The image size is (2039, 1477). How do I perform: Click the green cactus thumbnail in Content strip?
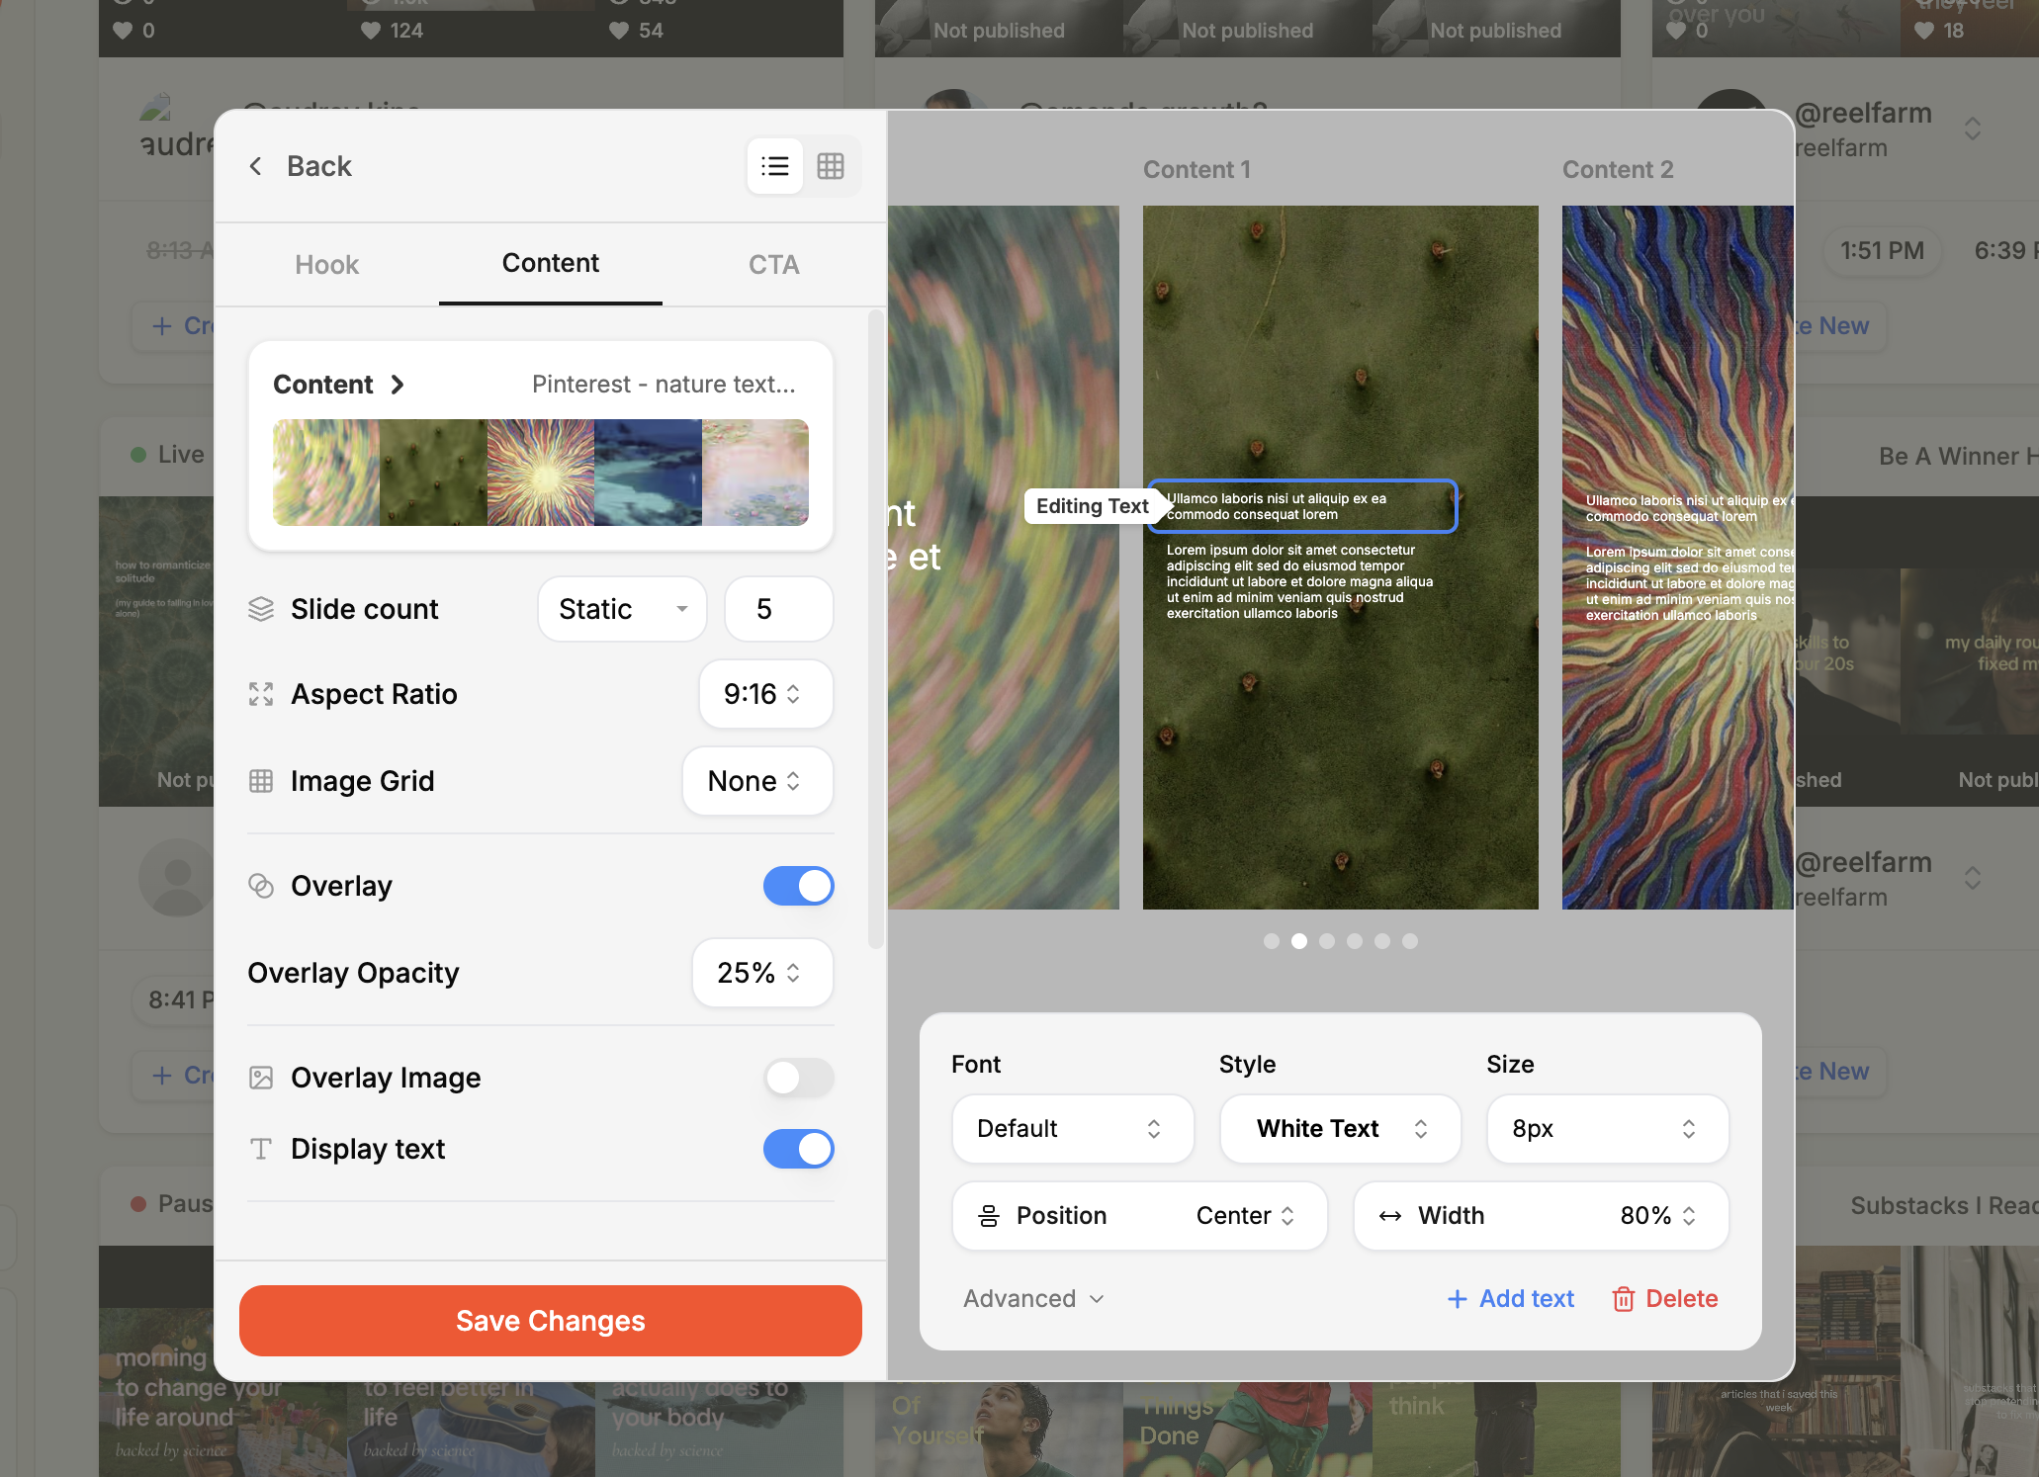433,473
